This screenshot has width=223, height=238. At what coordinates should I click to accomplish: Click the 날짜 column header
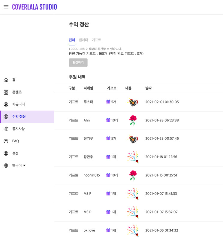point(148,88)
